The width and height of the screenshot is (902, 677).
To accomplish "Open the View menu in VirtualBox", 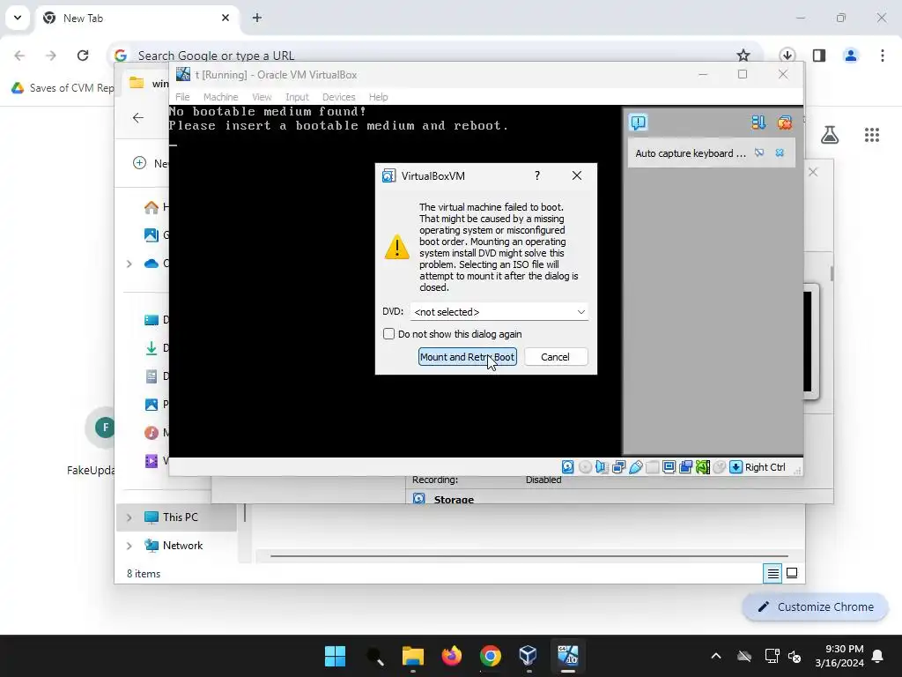I will pos(262,97).
